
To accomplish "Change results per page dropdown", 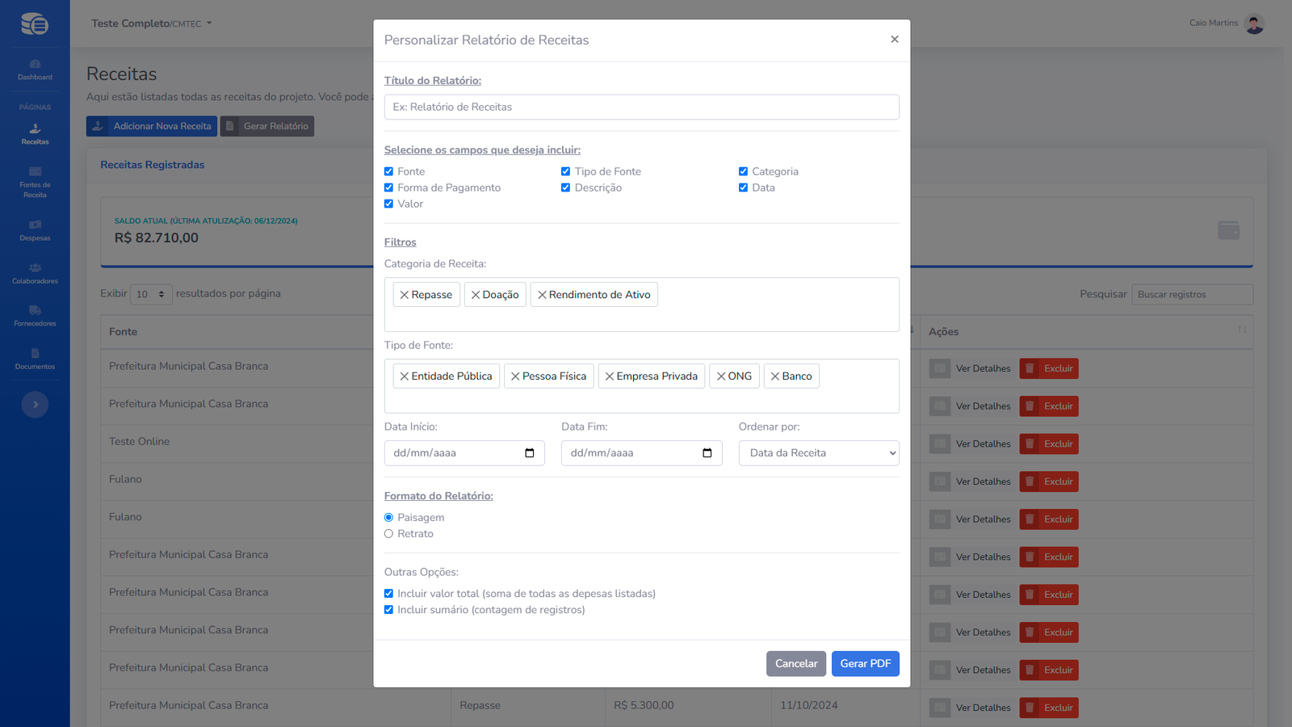I will click(x=151, y=294).
